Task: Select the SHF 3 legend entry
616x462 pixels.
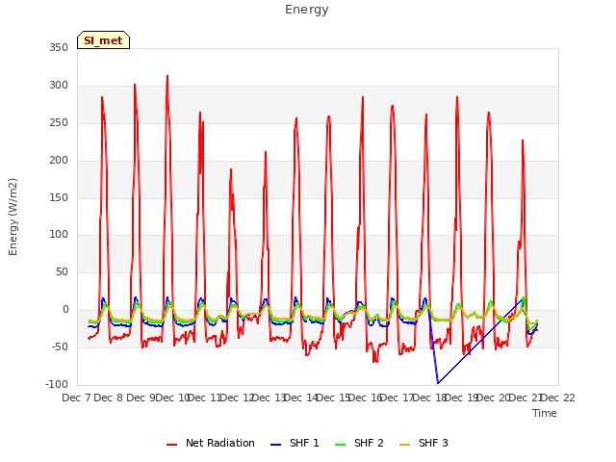Action: (423, 443)
